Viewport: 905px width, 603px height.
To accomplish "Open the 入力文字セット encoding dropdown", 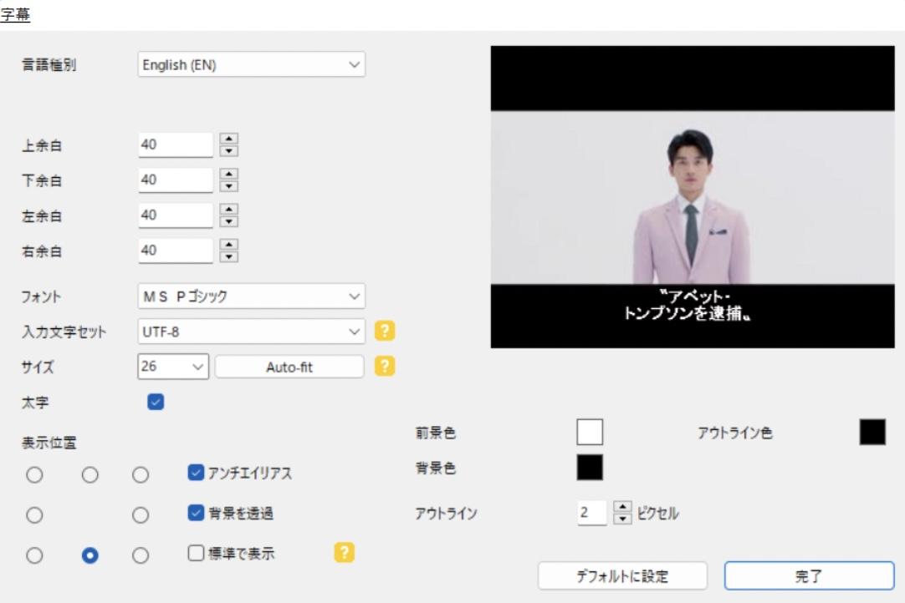I will [x=251, y=331].
